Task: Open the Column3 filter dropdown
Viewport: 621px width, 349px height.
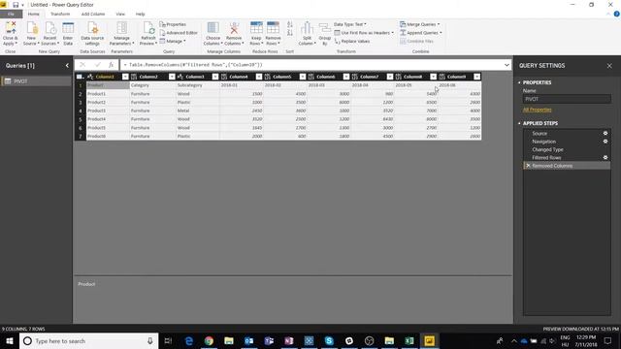Action: [x=215, y=77]
